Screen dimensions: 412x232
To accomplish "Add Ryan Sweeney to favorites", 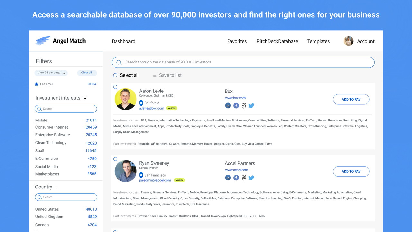I will (x=351, y=171).
